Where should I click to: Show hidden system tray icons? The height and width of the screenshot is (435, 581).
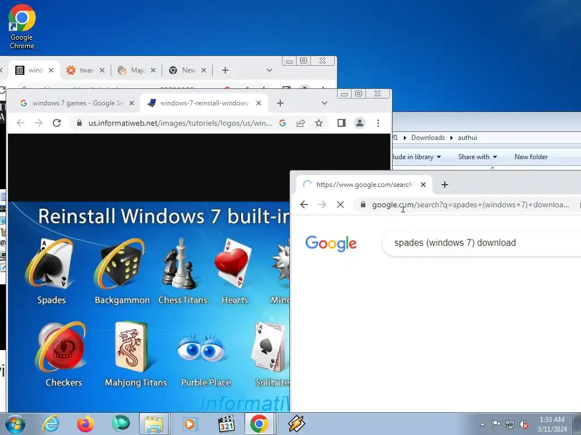point(482,424)
